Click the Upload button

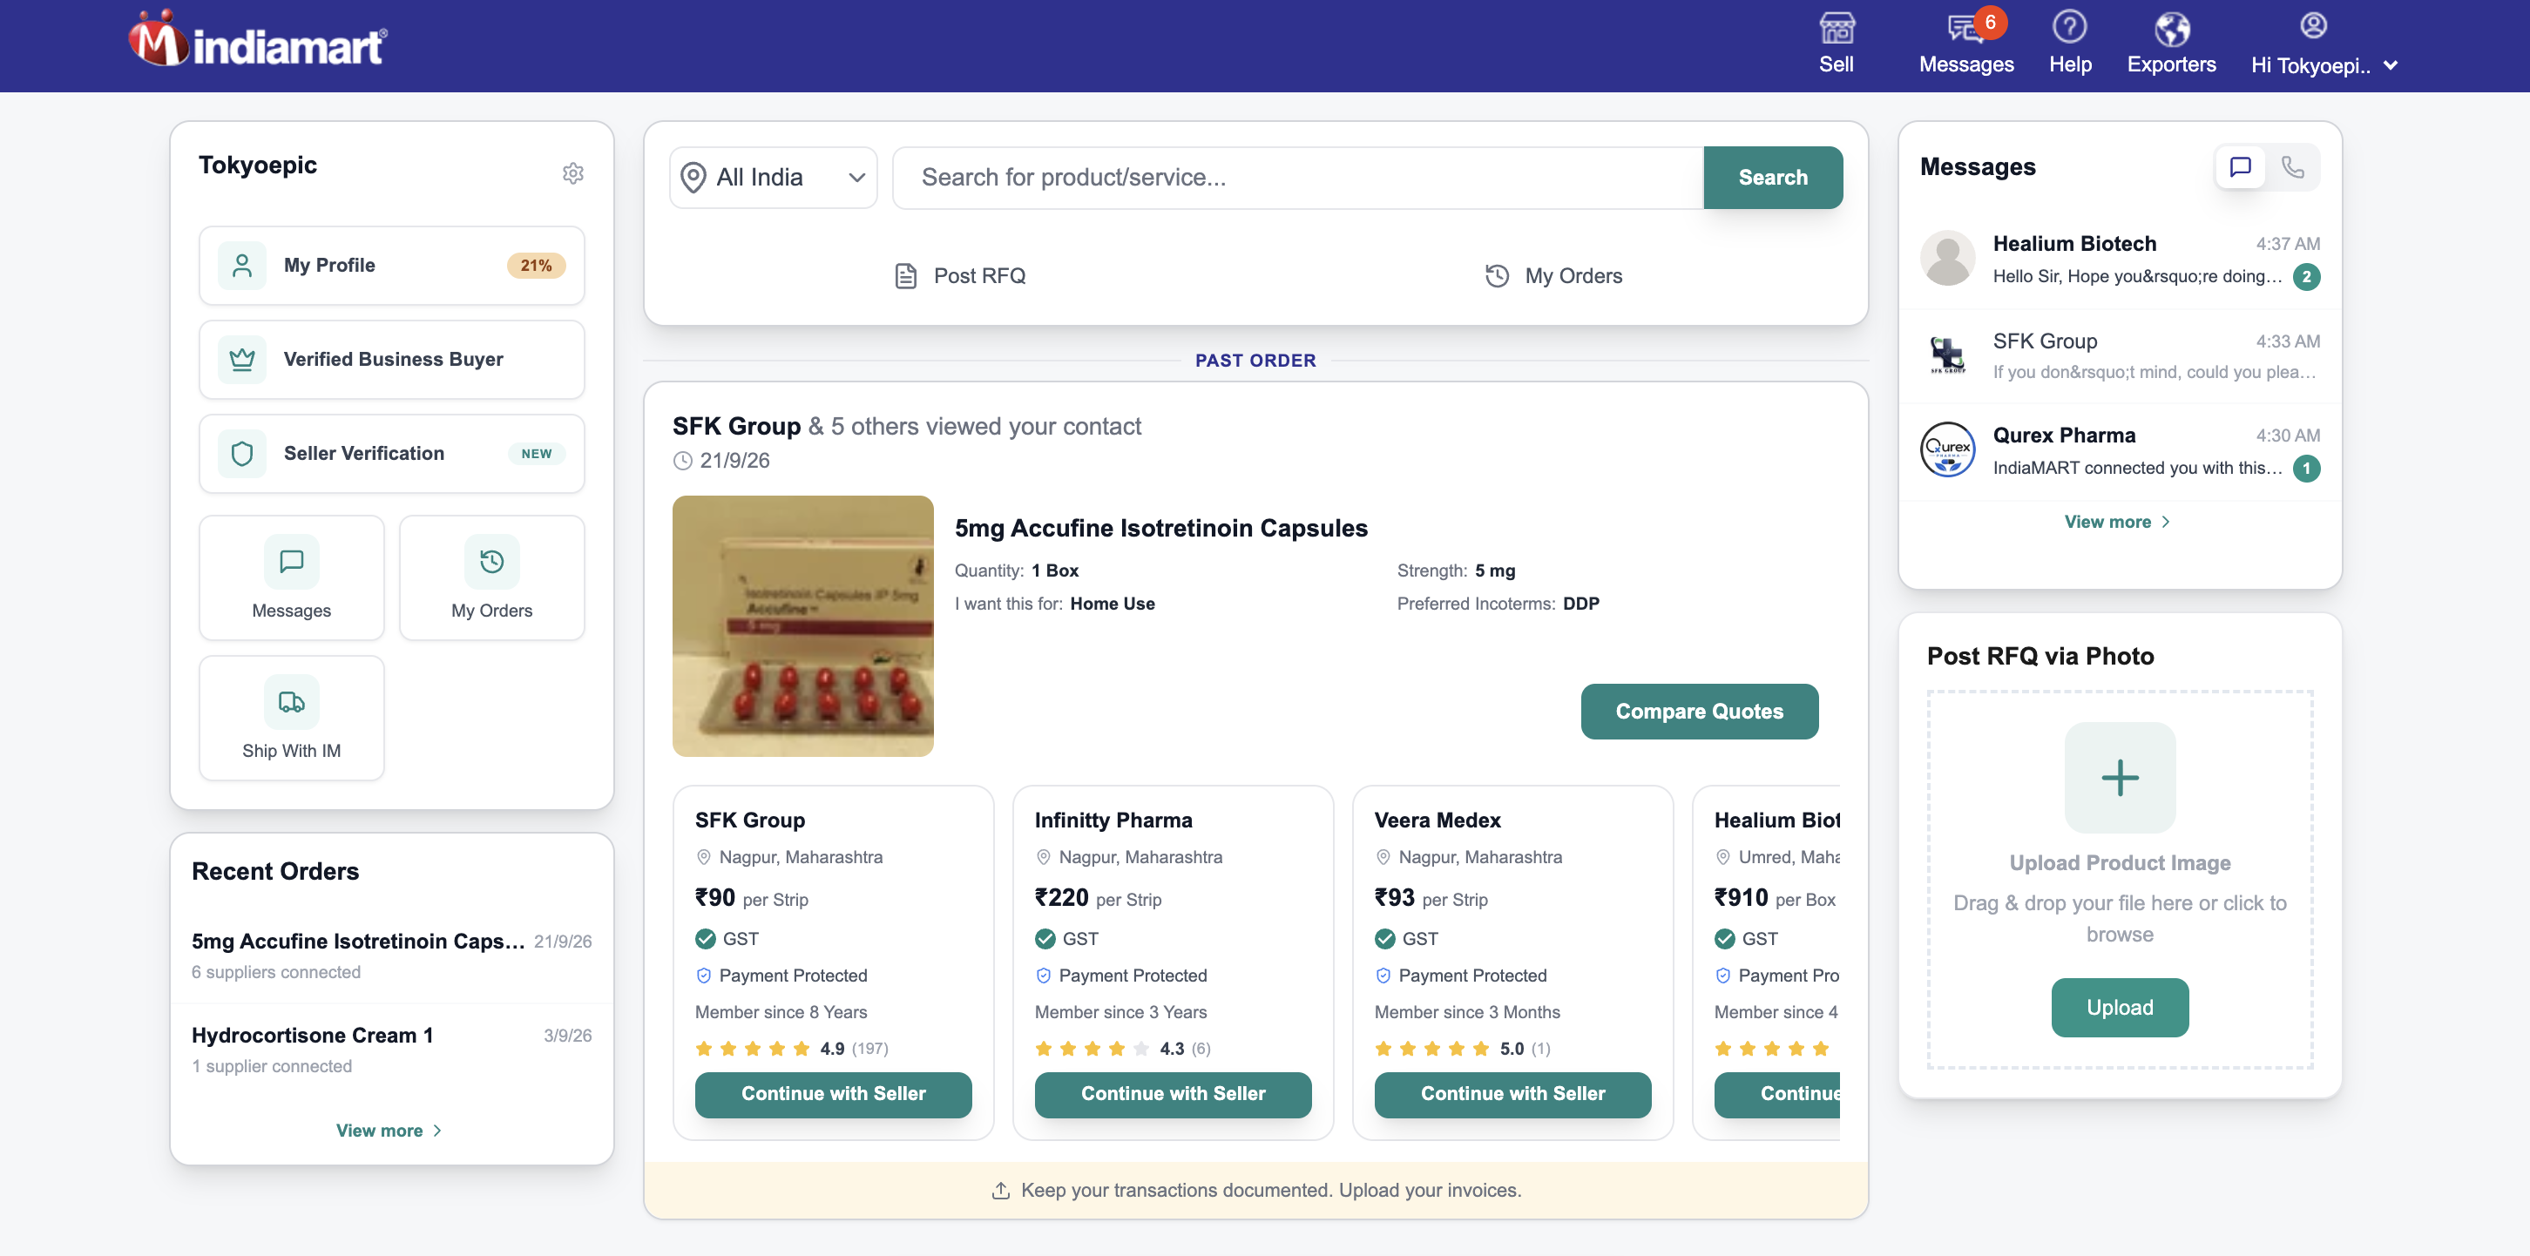tap(2120, 1008)
